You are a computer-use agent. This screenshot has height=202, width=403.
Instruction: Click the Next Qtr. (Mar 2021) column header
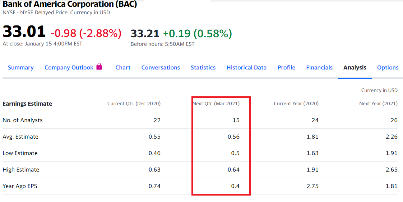click(216, 104)
